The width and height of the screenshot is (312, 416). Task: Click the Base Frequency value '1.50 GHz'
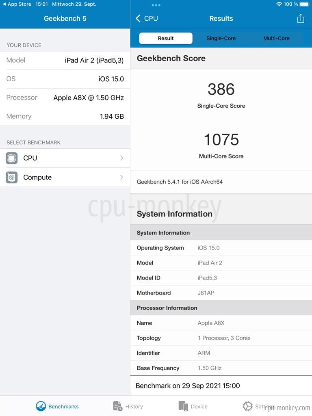pos(210,368)
